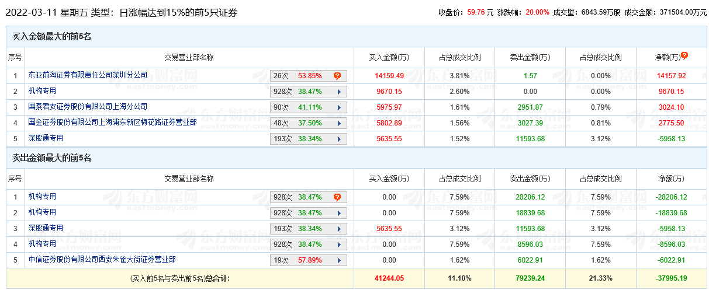Screen dimensions: 709x290
Task: Click the net amount -28206.12
Action: (671, 197)
